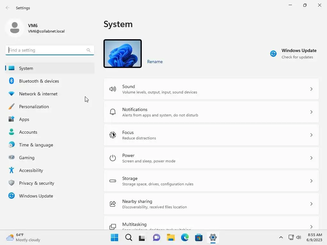327x245 pixels.
Task: Expand the Storage row chevron
Action: [311, 181]
